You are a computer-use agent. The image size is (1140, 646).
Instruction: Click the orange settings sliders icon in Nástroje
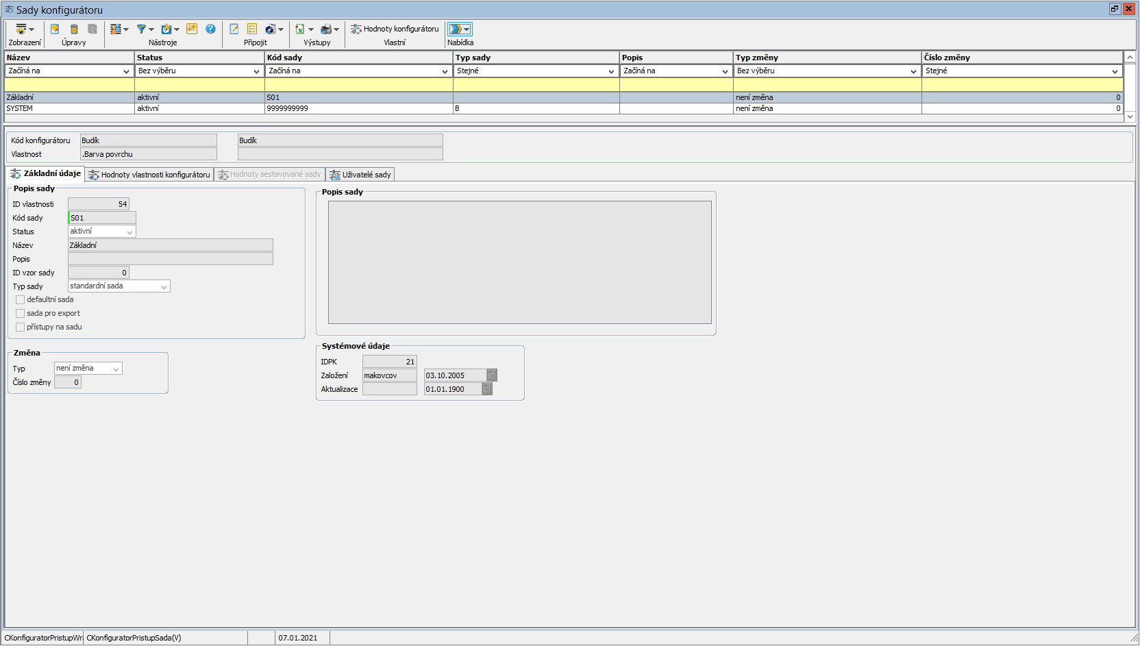click(192, 29)
